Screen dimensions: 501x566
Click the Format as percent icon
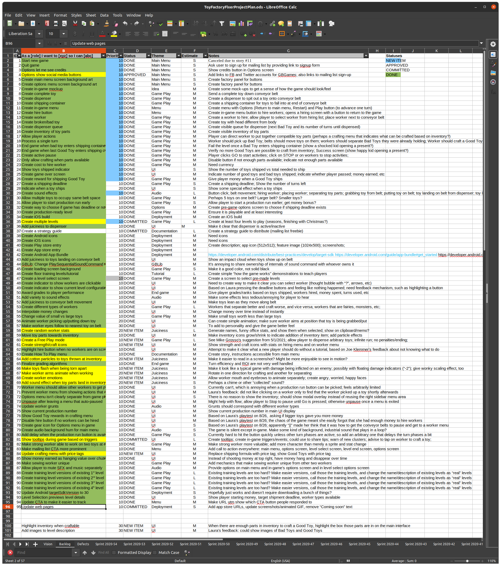click(x=216, y=34)
